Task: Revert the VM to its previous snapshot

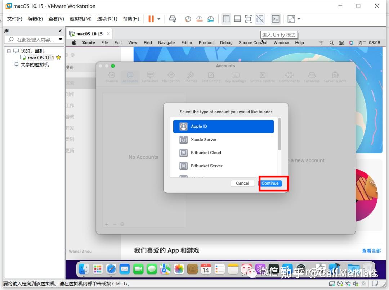Action: coord(199,19)
